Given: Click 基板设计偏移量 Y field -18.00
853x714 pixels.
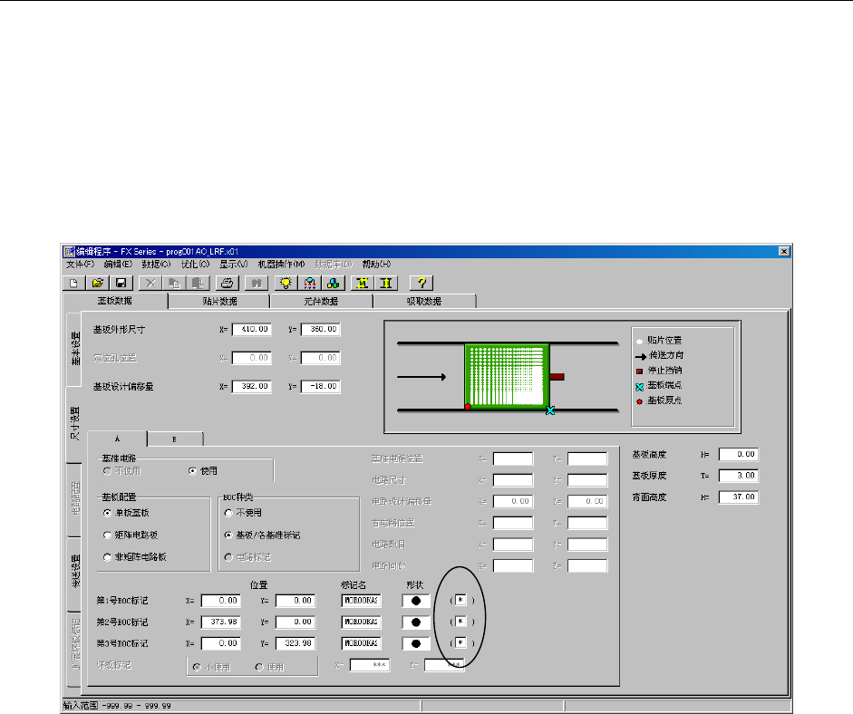Looking at the screenshot, I should tap(321, 387).
